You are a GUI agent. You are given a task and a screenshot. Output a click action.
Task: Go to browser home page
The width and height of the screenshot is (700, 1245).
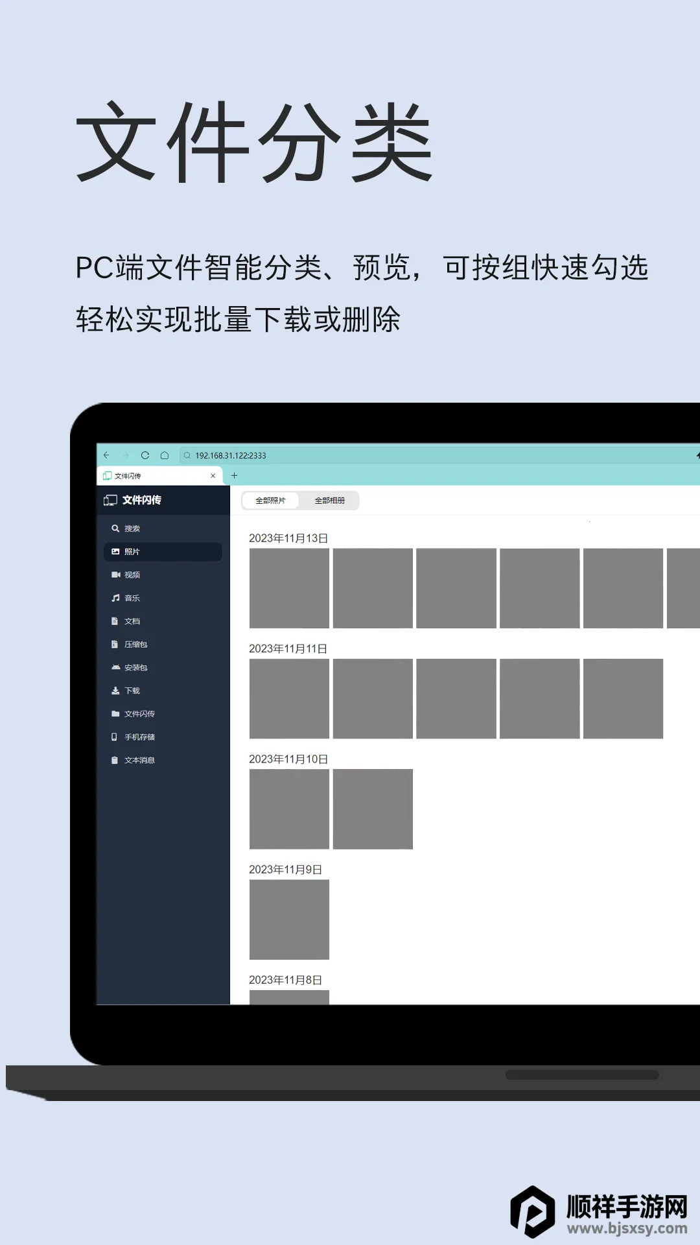(165, 455)
